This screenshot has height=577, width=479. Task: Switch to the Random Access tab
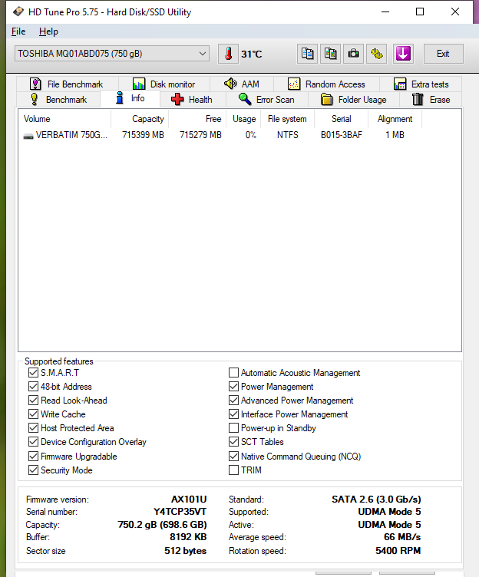coord(326,84)
